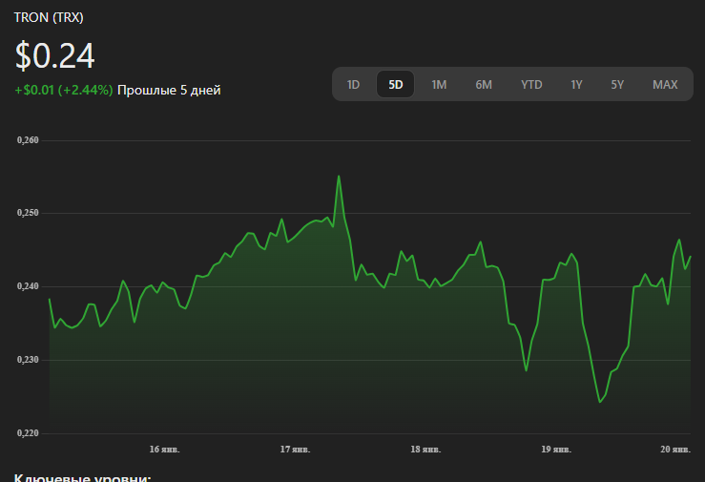The width and height of the screenshot is (705, 482).
Task: Click the '18 янв.' date label
Action: (425, 450)
